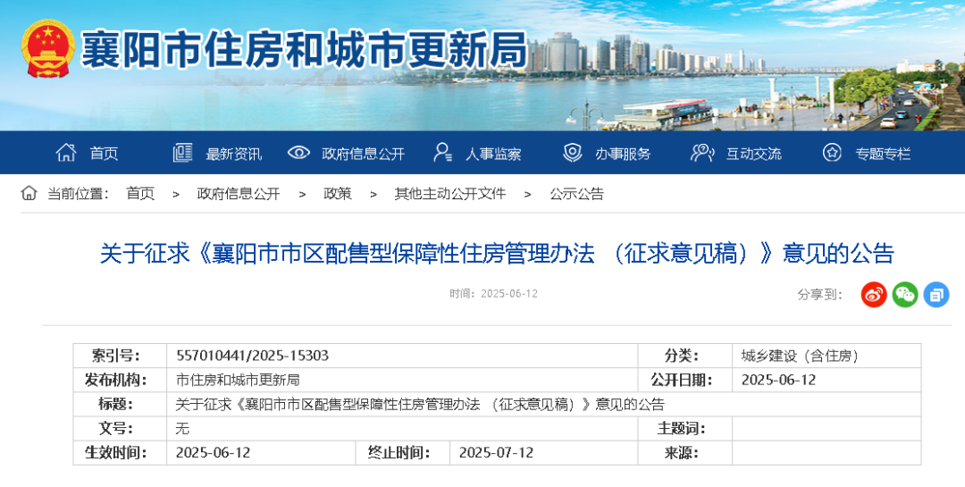Image resolution: width=965 pixels, height=487 pixels.
Task: Click the blue announcement headline
Action: click(x=497, y=253)
